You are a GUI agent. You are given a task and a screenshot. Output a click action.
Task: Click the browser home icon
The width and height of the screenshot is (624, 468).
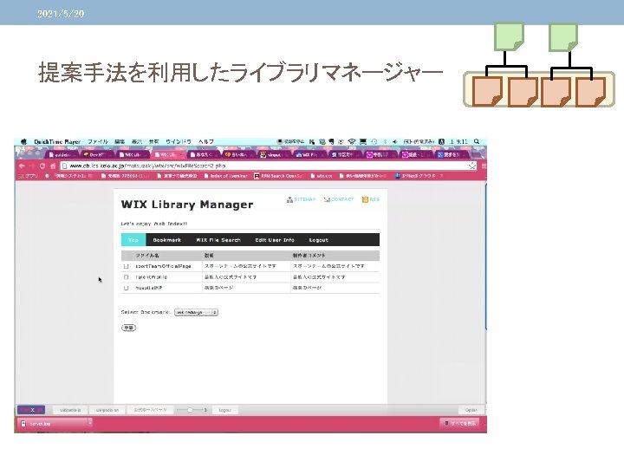coord(53,166)
